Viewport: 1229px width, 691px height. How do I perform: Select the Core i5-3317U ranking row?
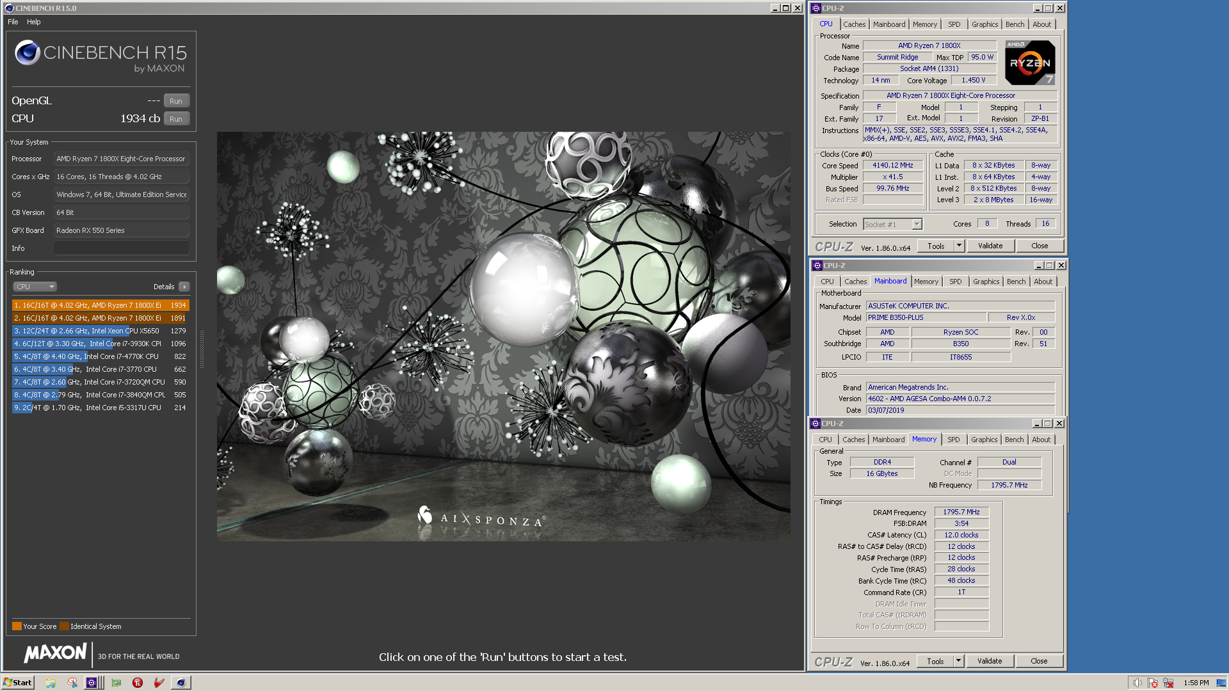click(x=100, y=408)
